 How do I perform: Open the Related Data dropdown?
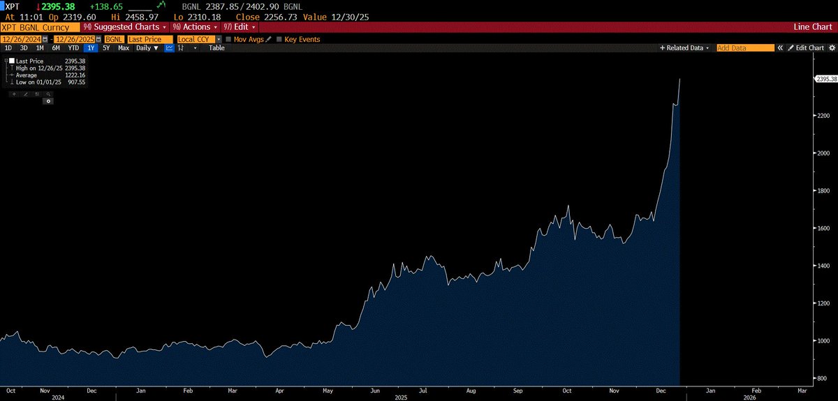[x=684, y=48]
